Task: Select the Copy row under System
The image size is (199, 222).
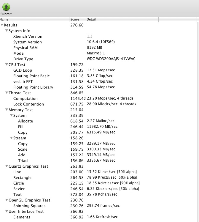Action: click(x=98, y=132)
